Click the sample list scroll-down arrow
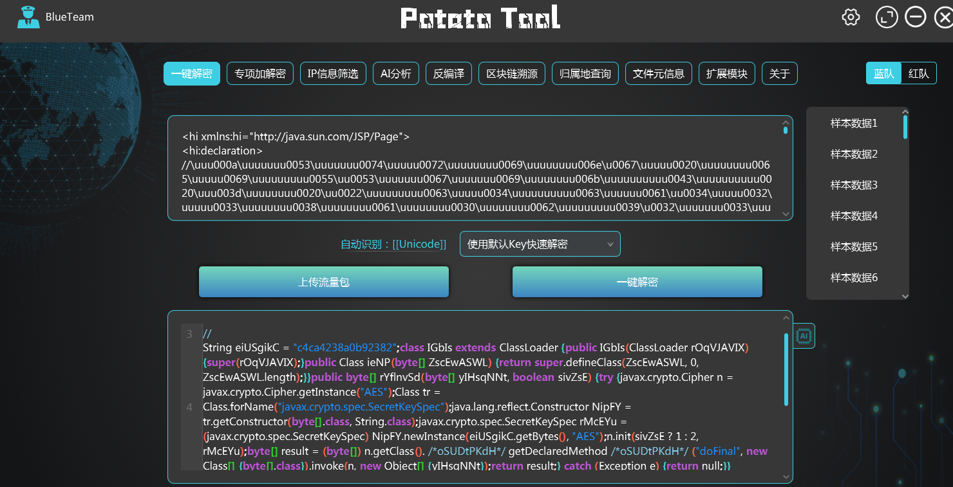This screenshot has width=953, height=487. click(905, 296)
